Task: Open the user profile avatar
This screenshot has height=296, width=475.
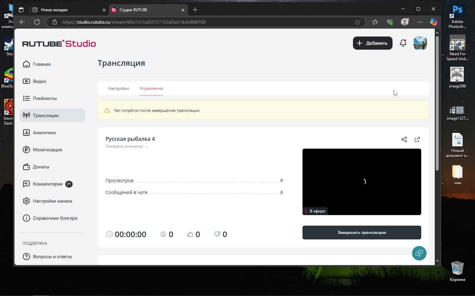Action: (420, 43)
